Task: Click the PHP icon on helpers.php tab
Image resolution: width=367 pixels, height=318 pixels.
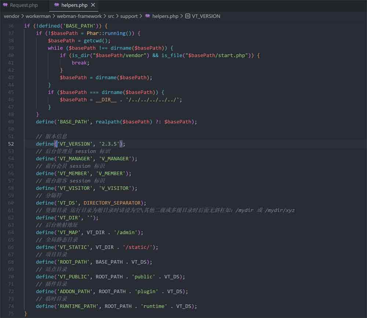Action: (x=57, y=5)
